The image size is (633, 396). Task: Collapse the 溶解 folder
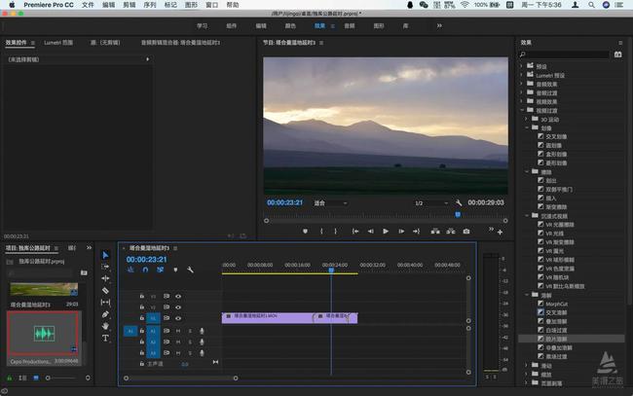tap(527, 295)
